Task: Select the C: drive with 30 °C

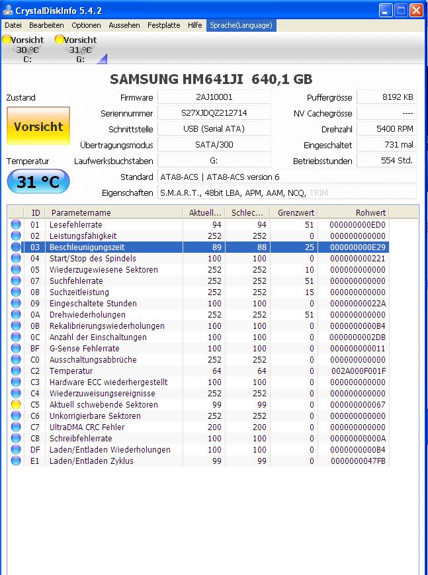Action: coord(23,49)
